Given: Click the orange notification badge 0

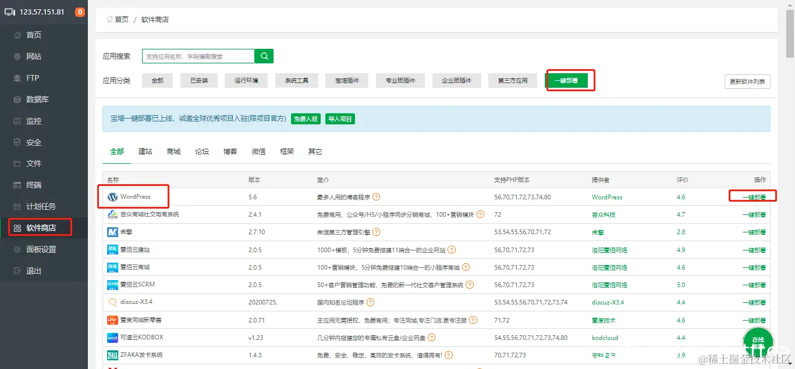Looking at the screenshot, I should [80, 12].
